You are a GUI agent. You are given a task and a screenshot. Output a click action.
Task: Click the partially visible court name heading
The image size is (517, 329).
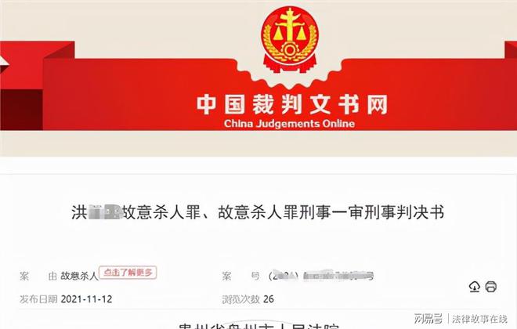(x=258, y=325)
